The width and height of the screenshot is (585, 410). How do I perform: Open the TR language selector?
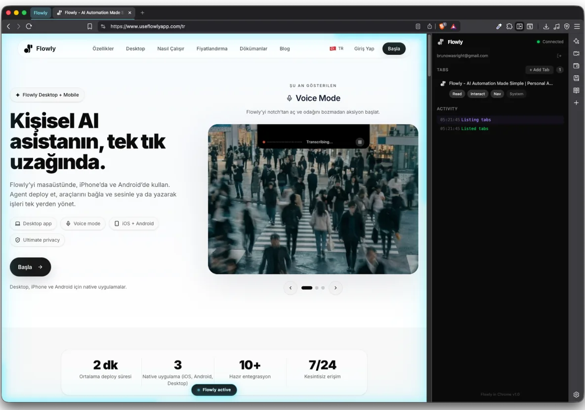click(x=336, y=48)
